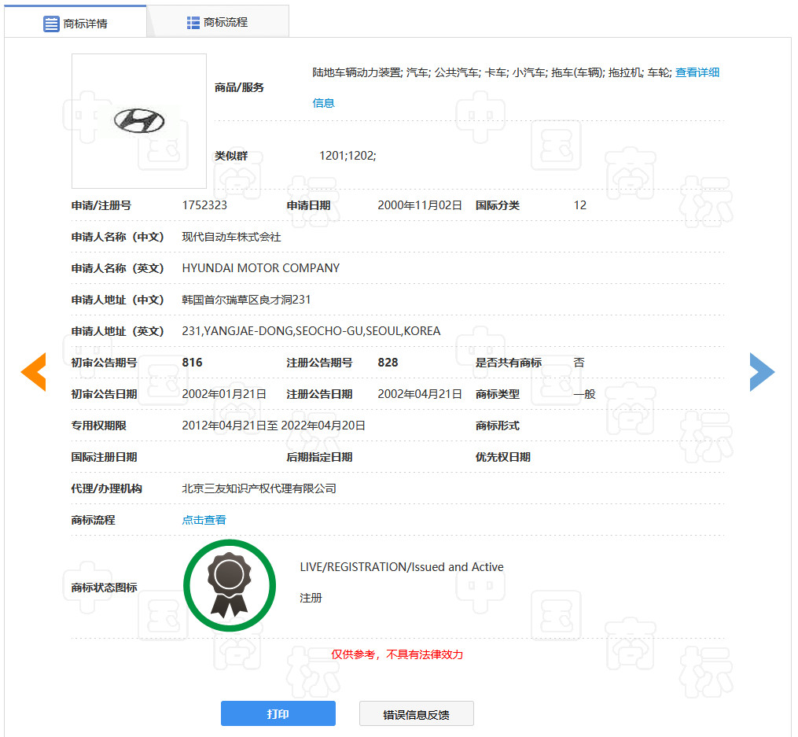
Task: Open 点击查看 trademark process link
Action: 204,520
